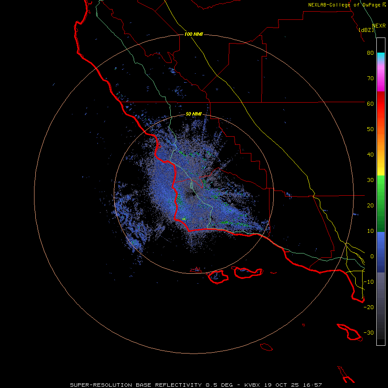Click the 80 value on the dBZ scale
388x388 pixels.
[370, 53]
